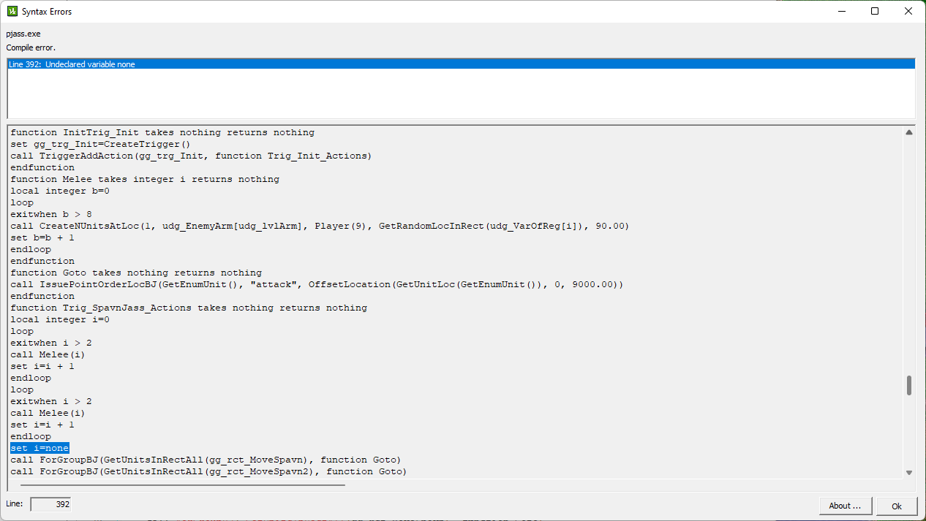This screenshot has width=926, height=521.
Task: Open the About dialog
Action: point(845,506)
